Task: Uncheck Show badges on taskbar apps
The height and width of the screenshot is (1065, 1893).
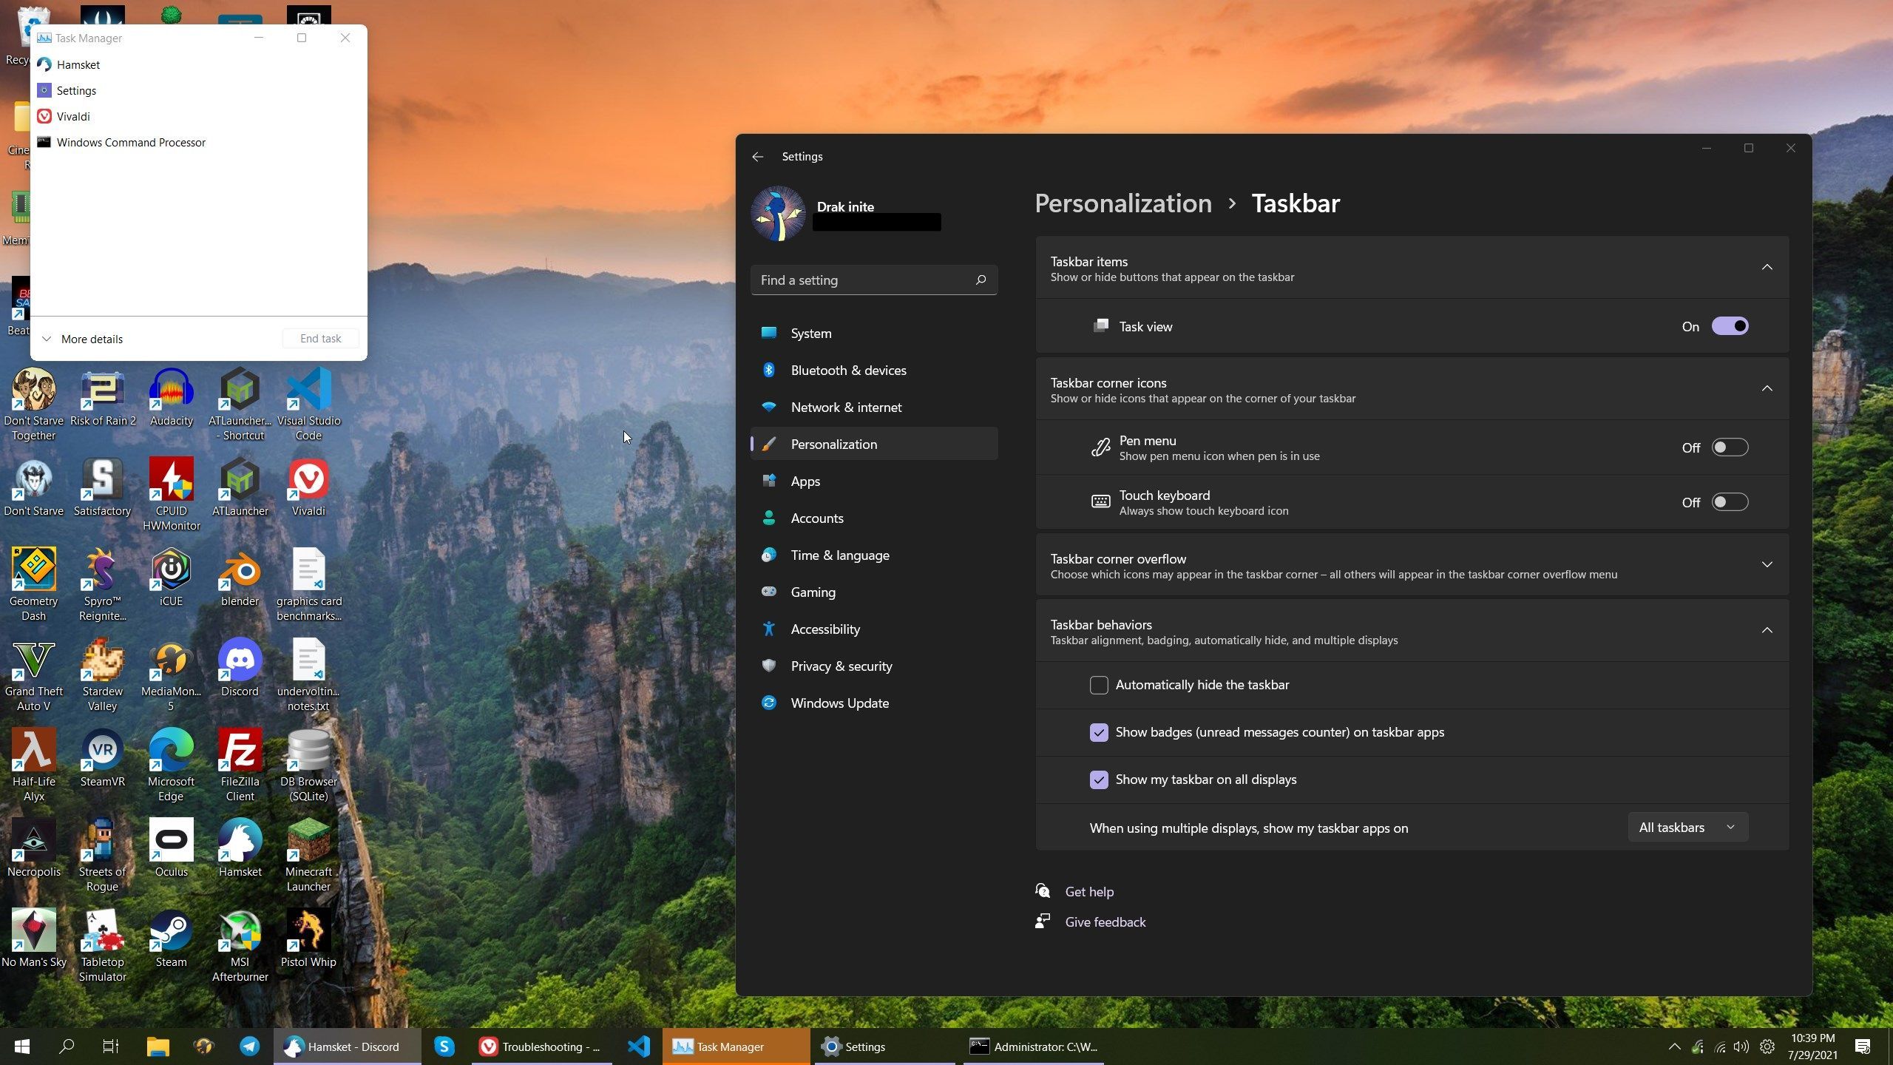Action: click(1099, 732)
